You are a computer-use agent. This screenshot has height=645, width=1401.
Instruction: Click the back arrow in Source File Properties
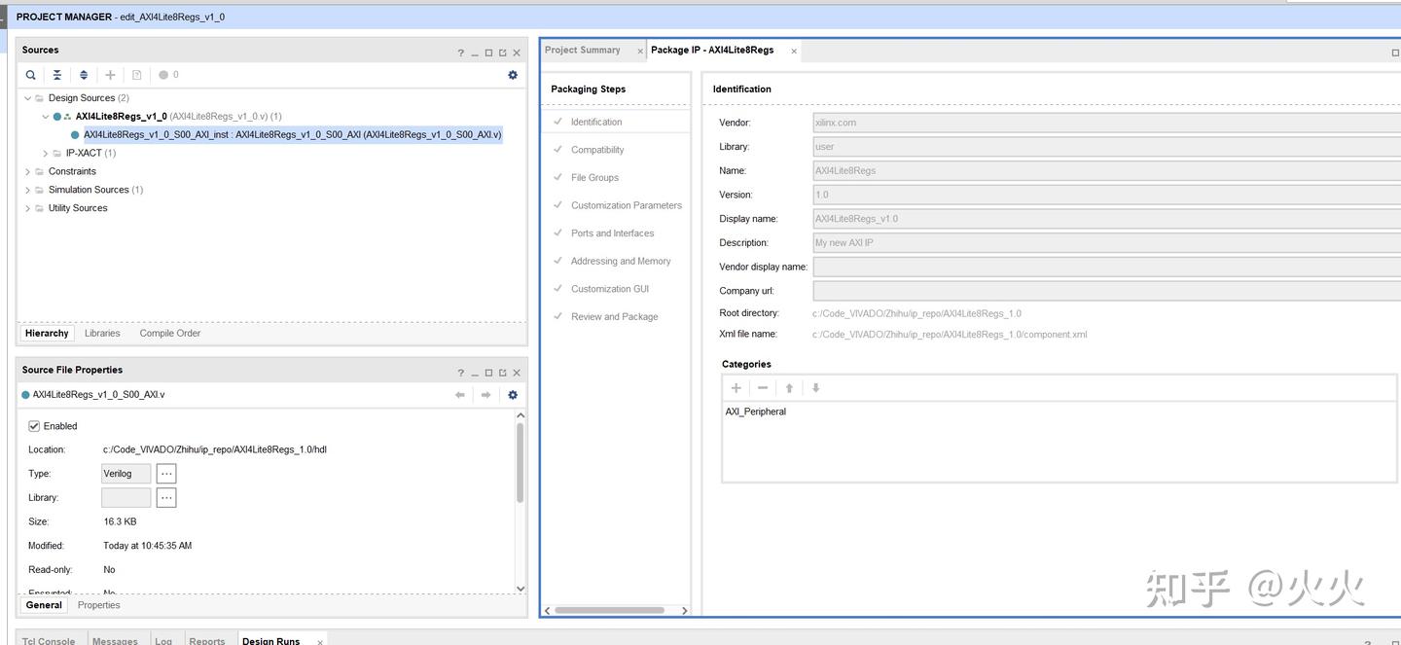coord(460,395)
